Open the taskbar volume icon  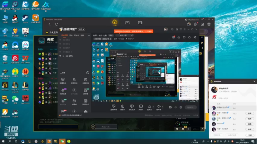pos(221,141)
